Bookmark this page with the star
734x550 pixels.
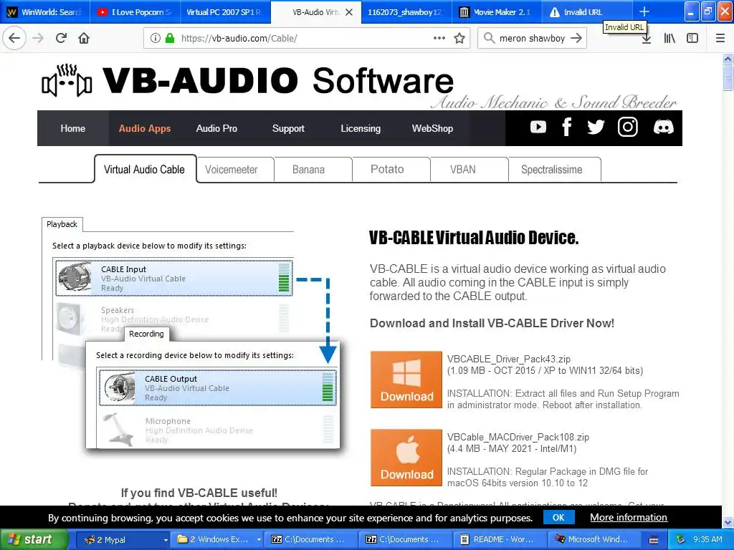tap(459, 38)
